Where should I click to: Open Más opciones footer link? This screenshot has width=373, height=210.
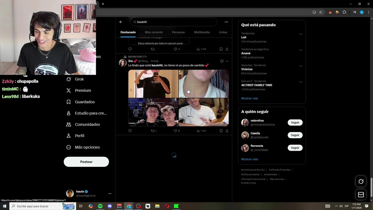click(x=278, y=179)
